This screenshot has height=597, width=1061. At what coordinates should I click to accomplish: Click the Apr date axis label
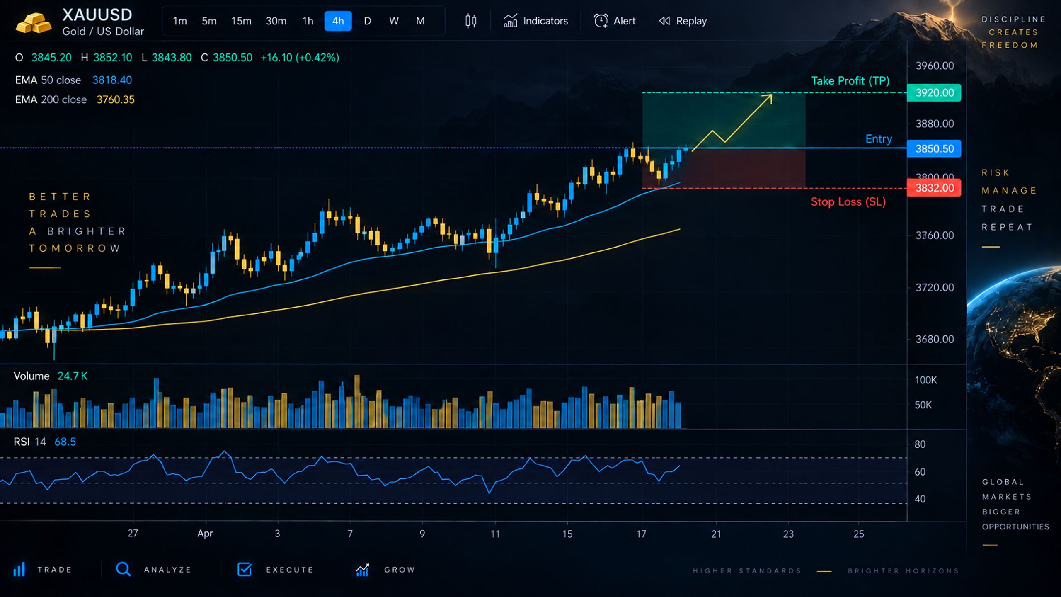click(205, 534)
